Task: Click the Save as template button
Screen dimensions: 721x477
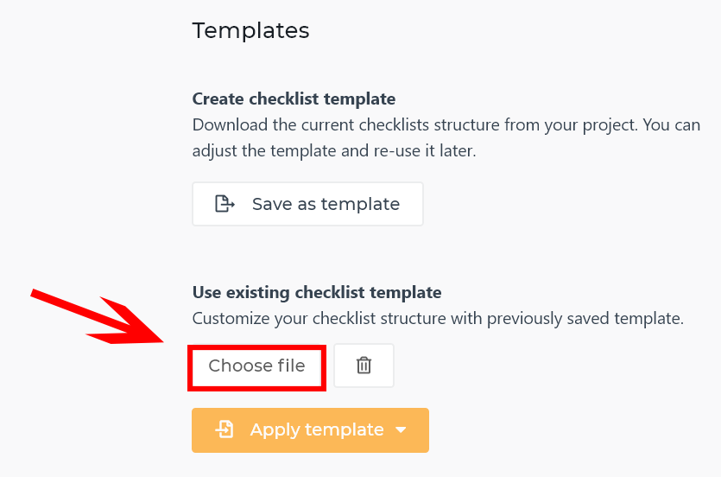Action: tap(307, 204)
